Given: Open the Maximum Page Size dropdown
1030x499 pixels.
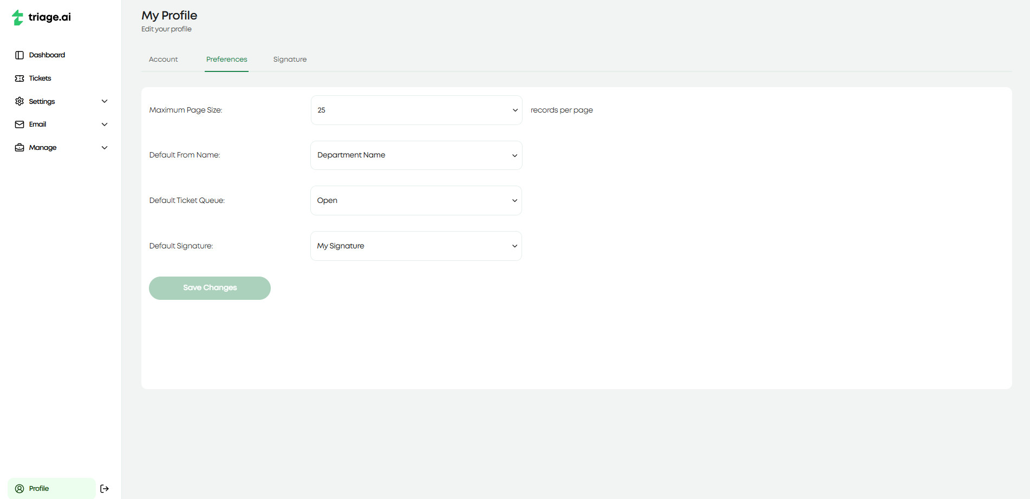Looking at the screenshot, I should pyautogui.click(x=416, y=110).
